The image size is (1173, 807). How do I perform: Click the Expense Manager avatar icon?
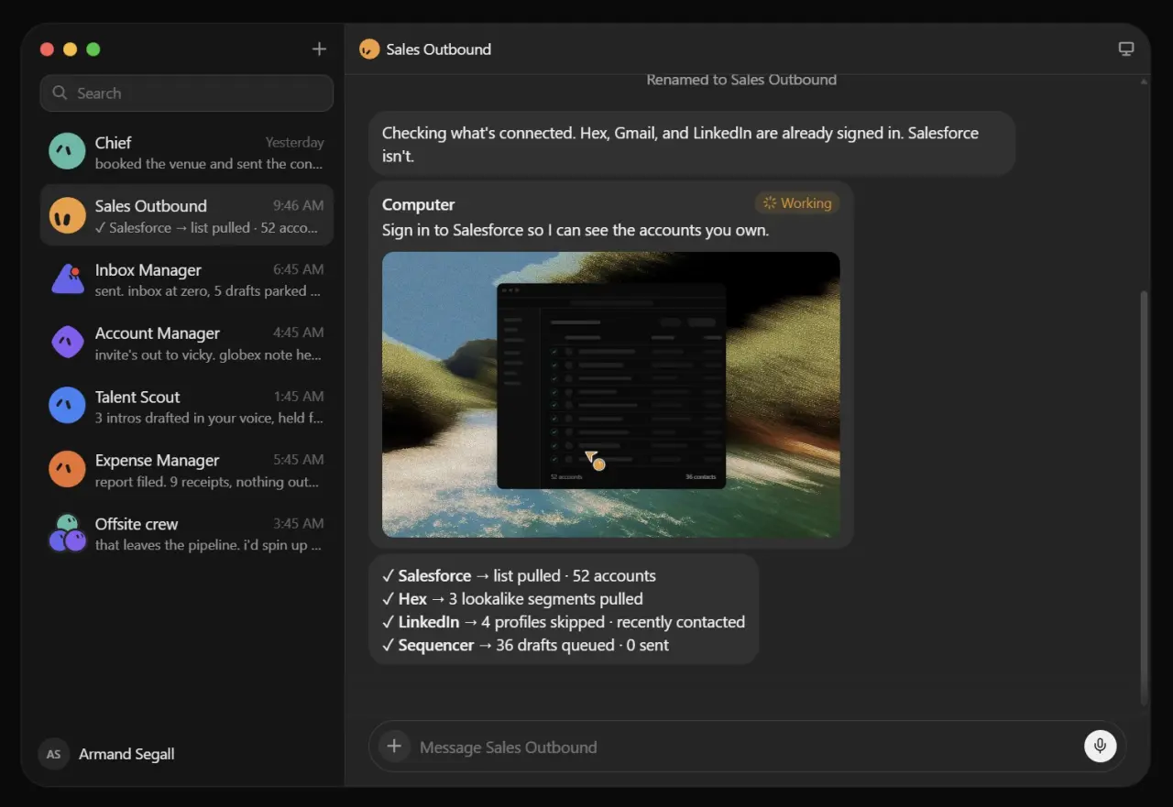point(67,469)
